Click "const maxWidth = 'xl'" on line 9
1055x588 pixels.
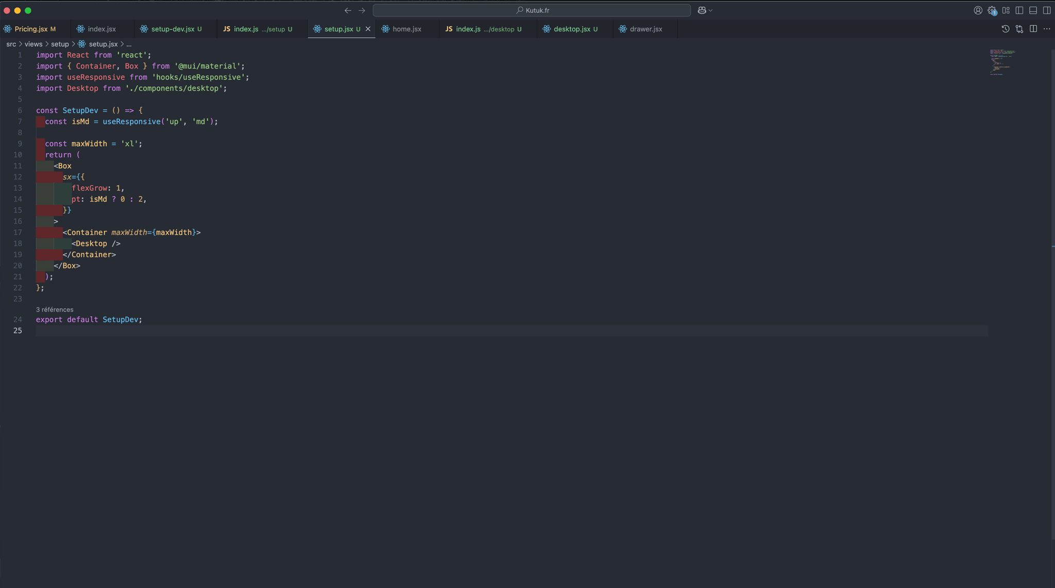click(x=91, y=144)
